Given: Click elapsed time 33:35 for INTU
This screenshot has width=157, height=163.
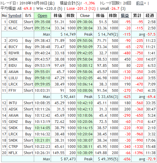Looking at the screenshot, I should [150, 103].
